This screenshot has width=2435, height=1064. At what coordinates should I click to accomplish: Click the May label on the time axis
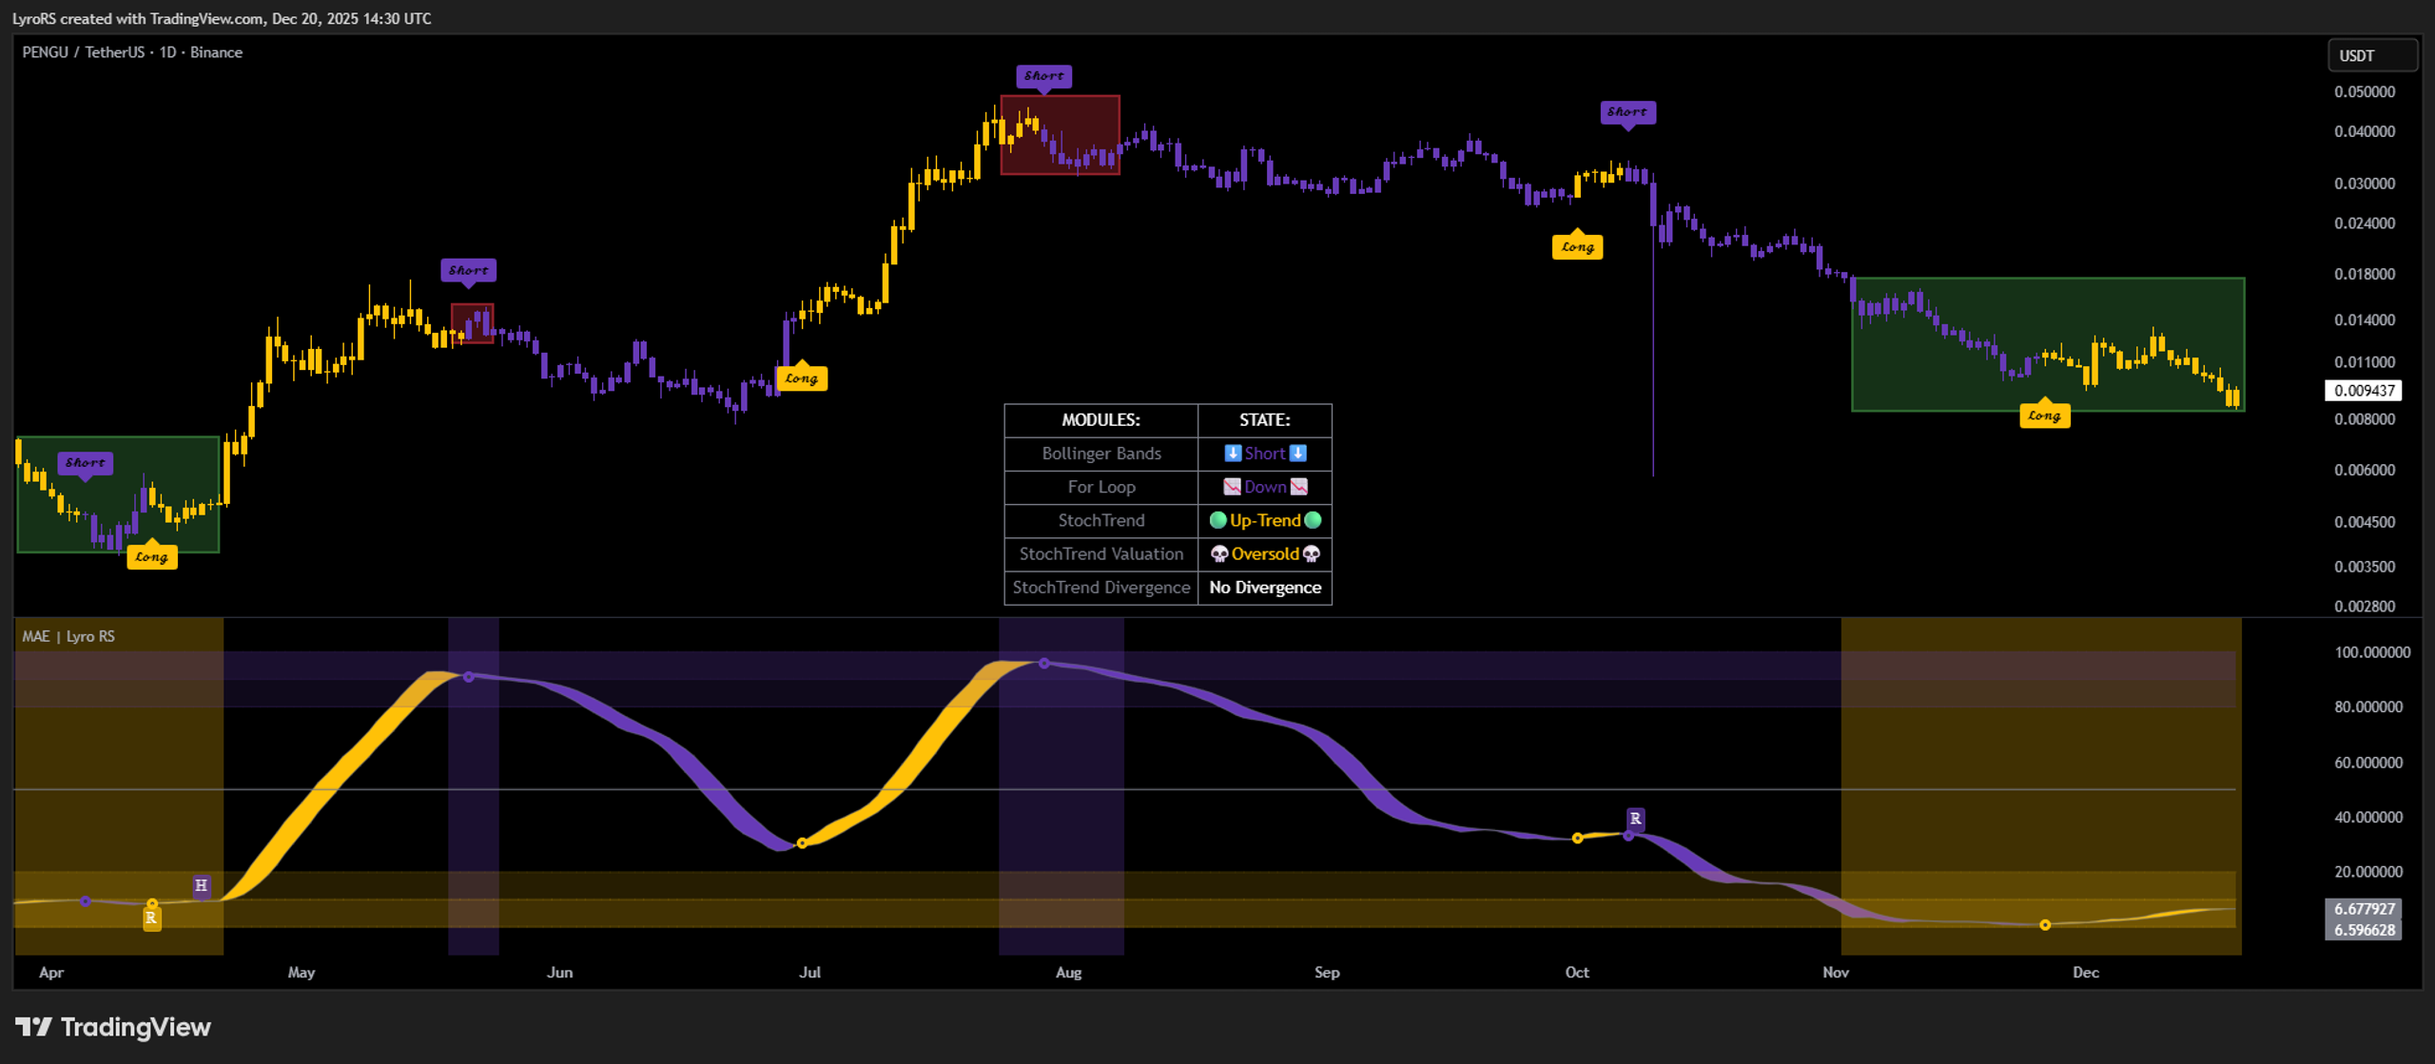coord(301,972)
